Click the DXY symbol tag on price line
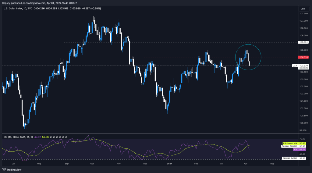Screen dimensions: 312x173 click(295, 66)
